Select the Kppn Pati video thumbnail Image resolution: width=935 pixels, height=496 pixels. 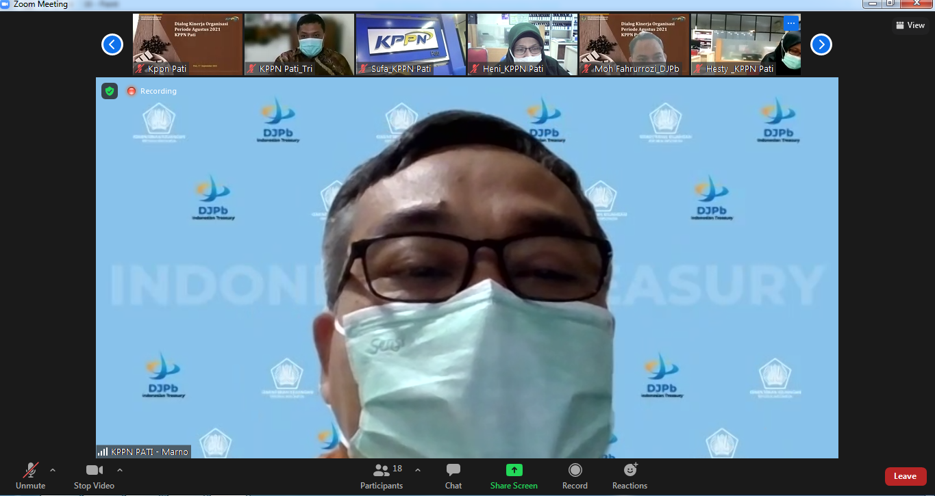pos(188,44)
